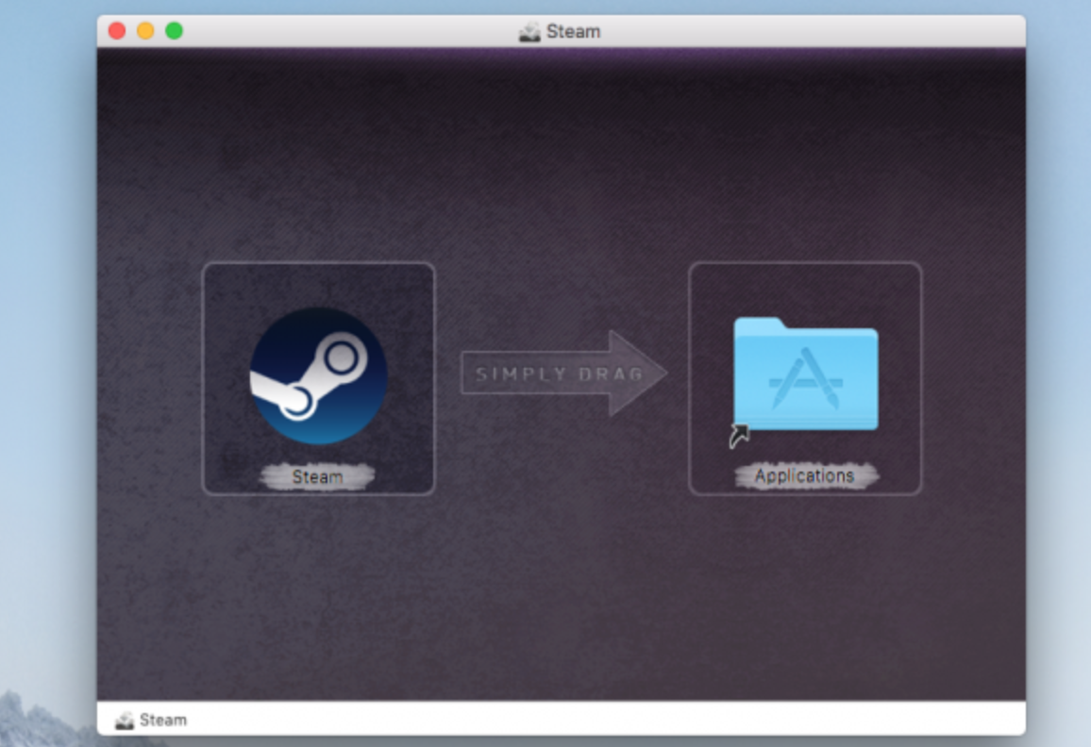Click the disk icon in the bottom status bar
Screen dimensions: 1091x747
124,719
